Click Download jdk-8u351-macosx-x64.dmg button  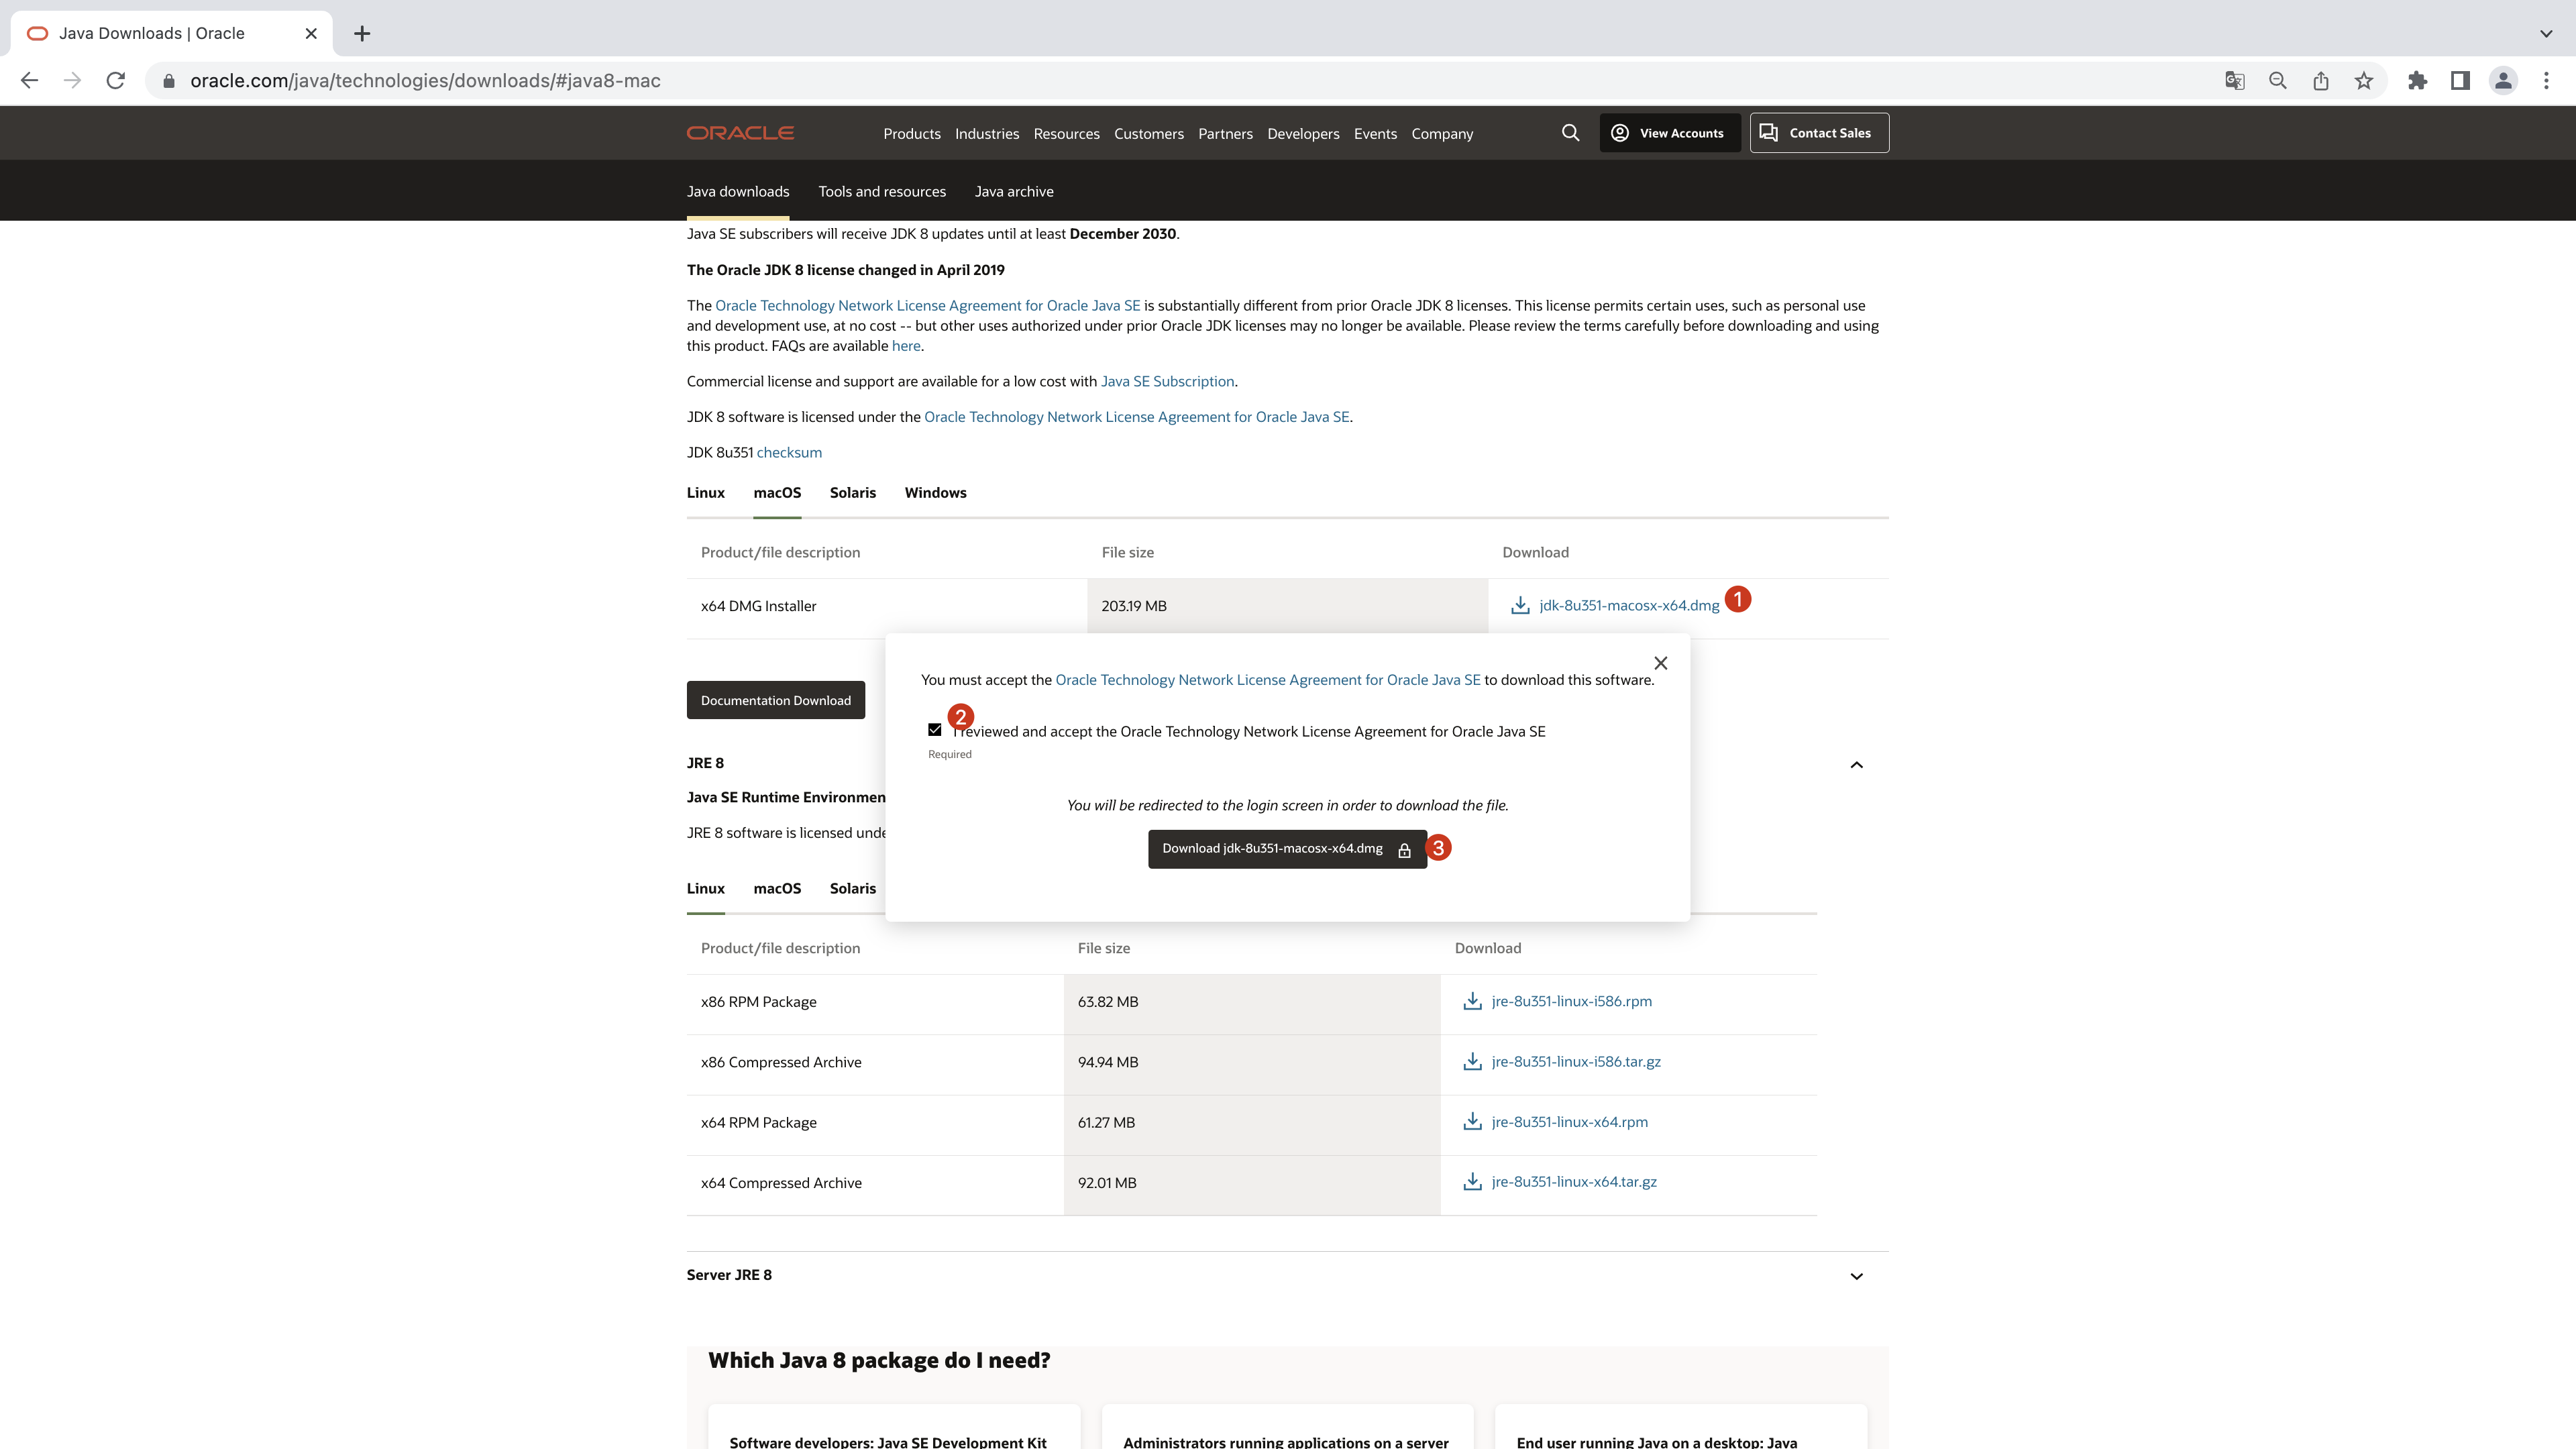coord(1286,847)
